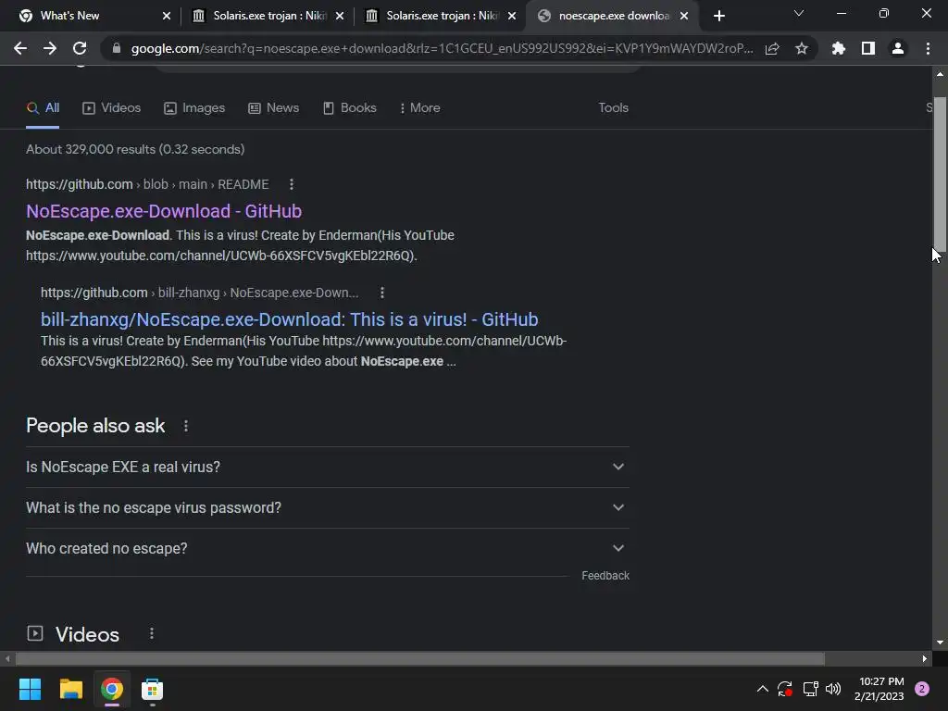Open options for first GitHub result
The height and width of the screenshot is (711, 948).
click(x=292, y=184)
